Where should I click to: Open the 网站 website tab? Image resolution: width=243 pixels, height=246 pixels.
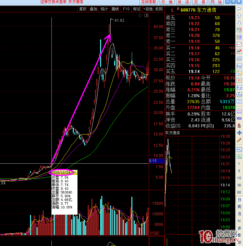(x=216, y=2)
